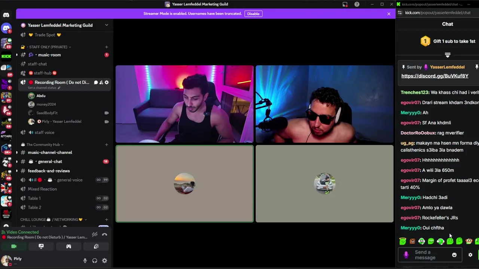The image size is (479, 269).
Task: Join the staff voice channel
Action: point(64,132)
